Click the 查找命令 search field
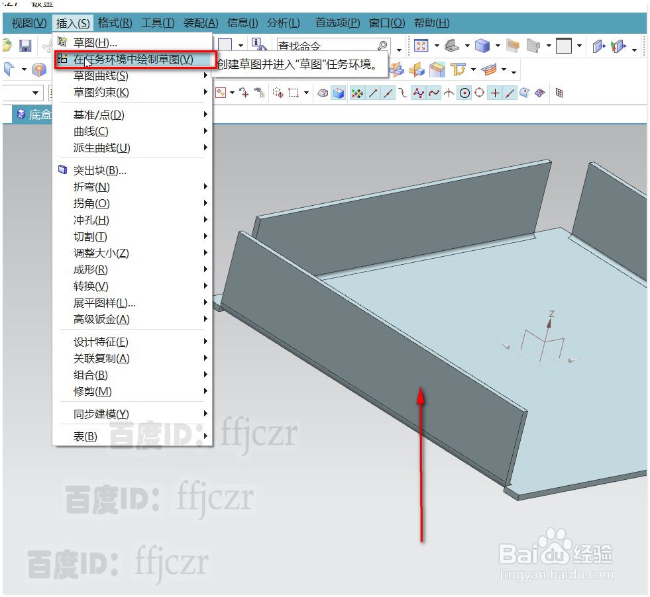 coord(334,45)
